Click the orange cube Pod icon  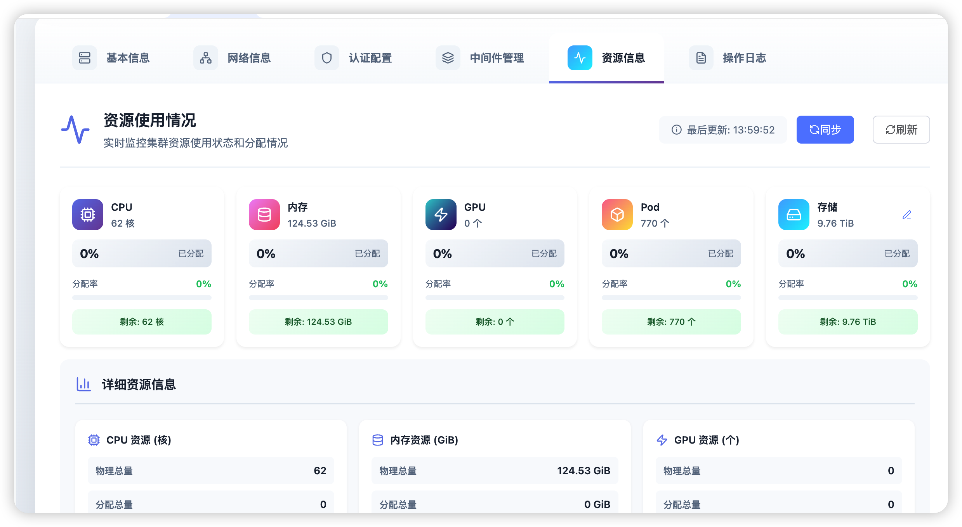point(617,215)
